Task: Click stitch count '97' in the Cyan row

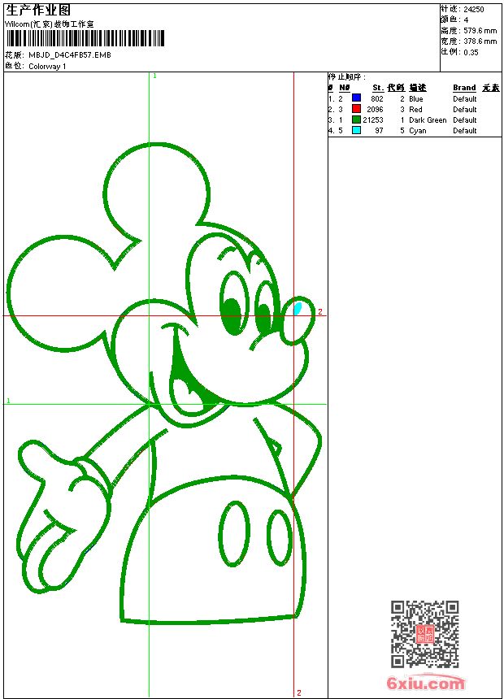Action: click(x=379, y=131)
